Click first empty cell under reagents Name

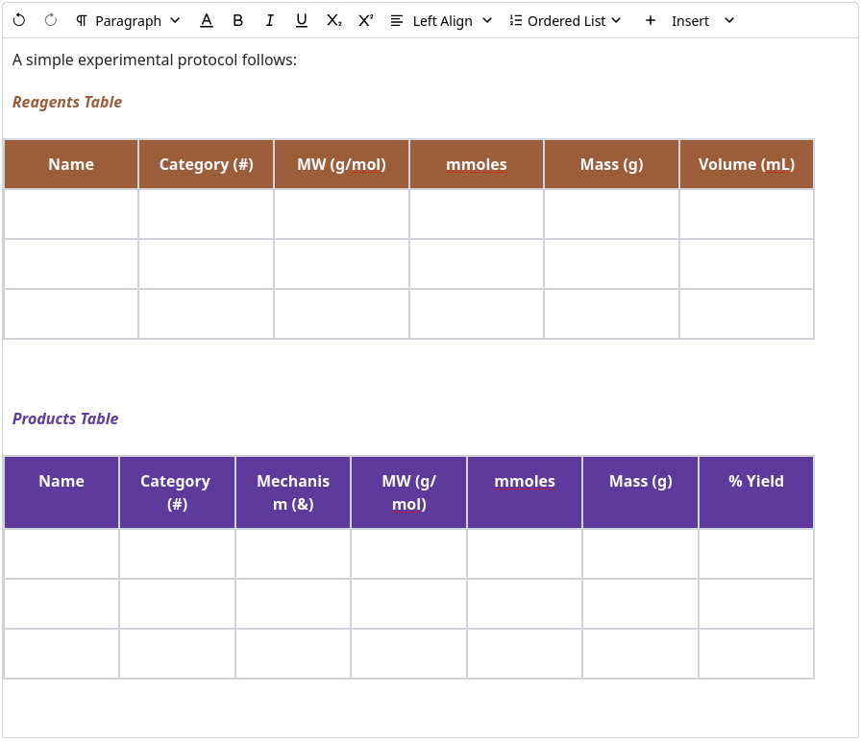coord(71,214)
